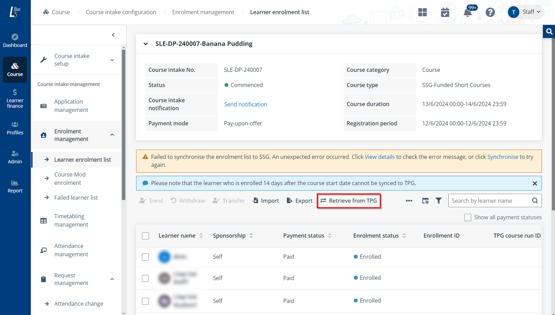Check the first learner row checkbox
The height and width of the screenshot is (315, 555).
point(145,257)
